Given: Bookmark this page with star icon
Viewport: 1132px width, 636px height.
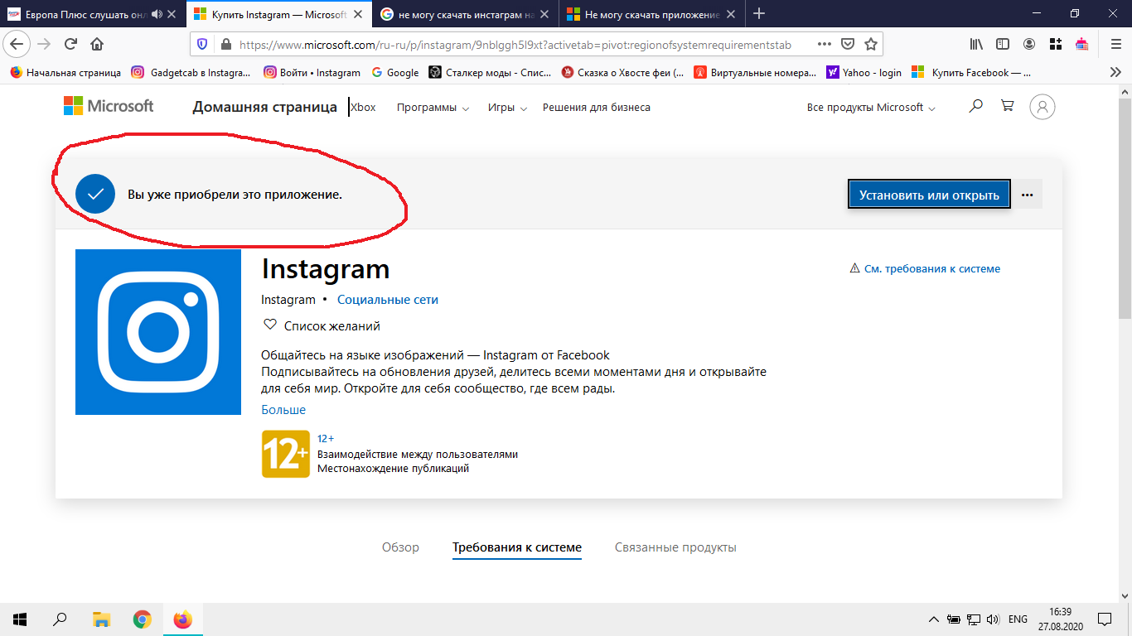Looking at the screenshot, I should click(x=871, y=44).
